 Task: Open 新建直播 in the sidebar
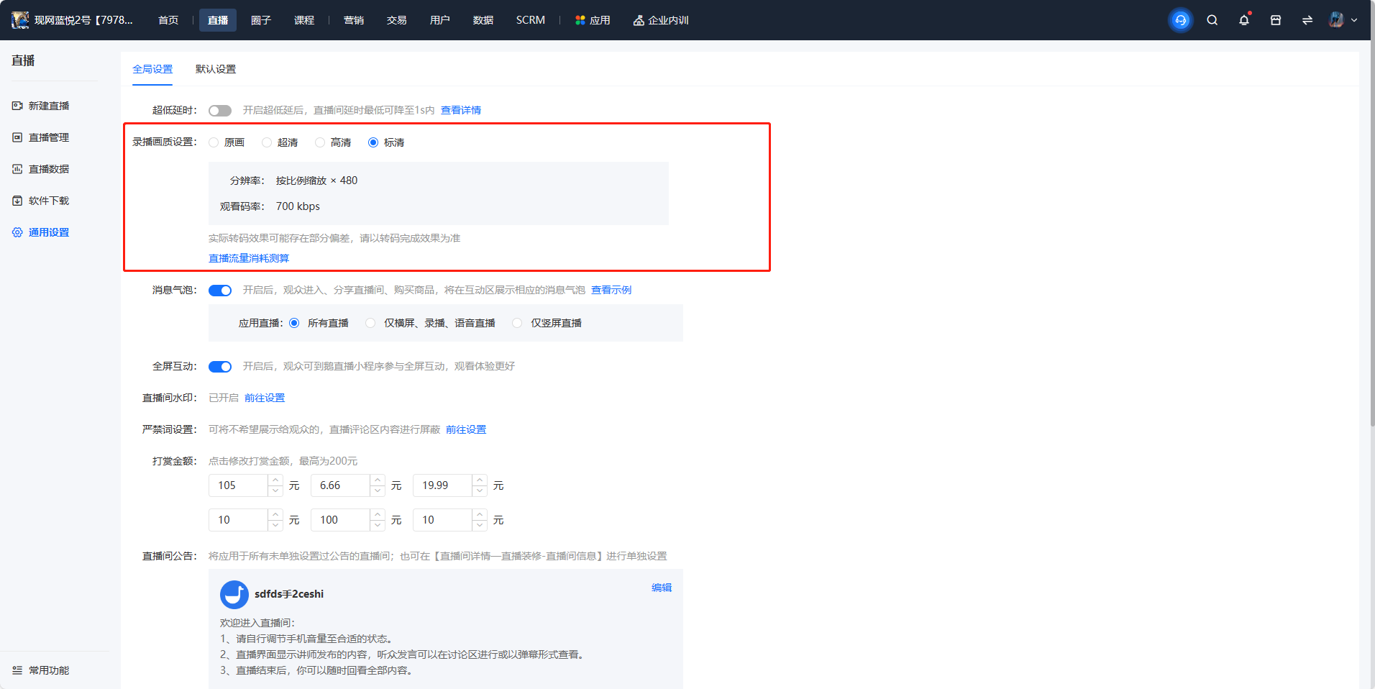[x=42, y=106]
